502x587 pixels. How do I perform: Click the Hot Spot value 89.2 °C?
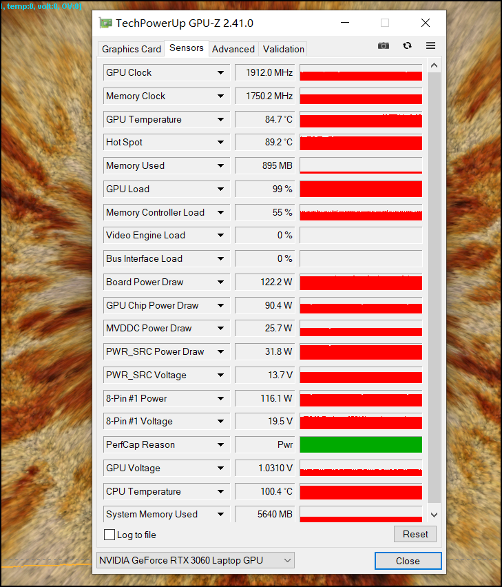click(265, 142)
